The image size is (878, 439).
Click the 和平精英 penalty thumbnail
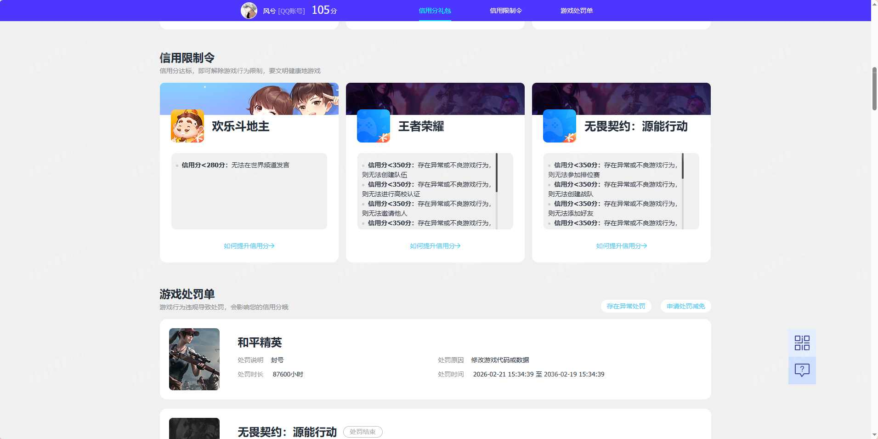point(194,359)
